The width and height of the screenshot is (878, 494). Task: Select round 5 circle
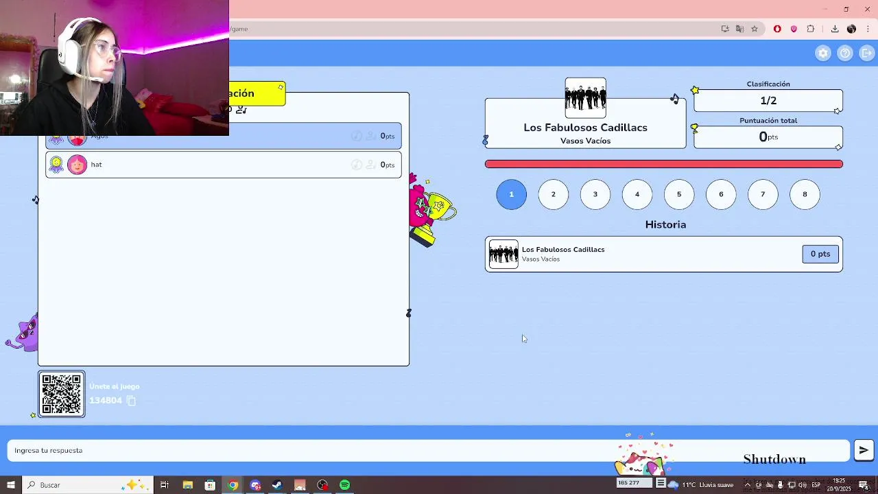pos(678,194)
